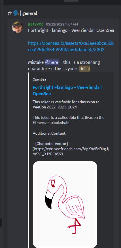
Task: Click the OpenSea provider label in embed
Action: click(39, 79)
